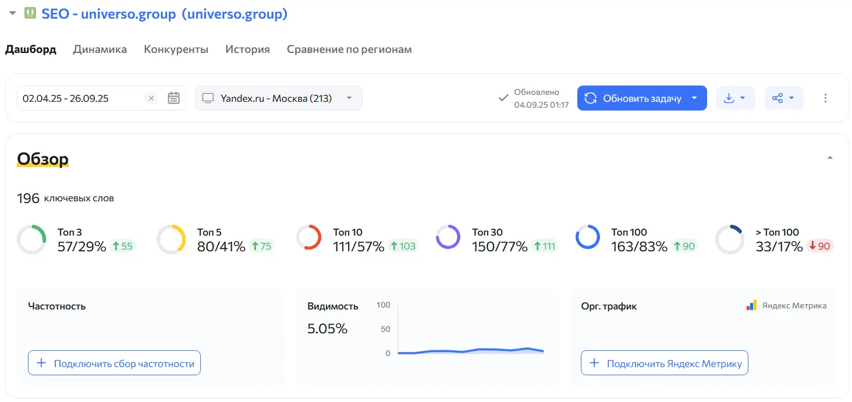Image resolution: width=852 pixels, height=402 pixels.
Task: Click the refresh icon in Обновить задачу
Action: pos(590,98)
